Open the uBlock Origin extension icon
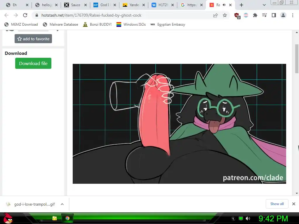299x224 pixels. coord(237,16)
